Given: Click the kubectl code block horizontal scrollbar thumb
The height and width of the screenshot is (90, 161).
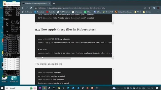Looking at the screenshot, I should [54, 58].
